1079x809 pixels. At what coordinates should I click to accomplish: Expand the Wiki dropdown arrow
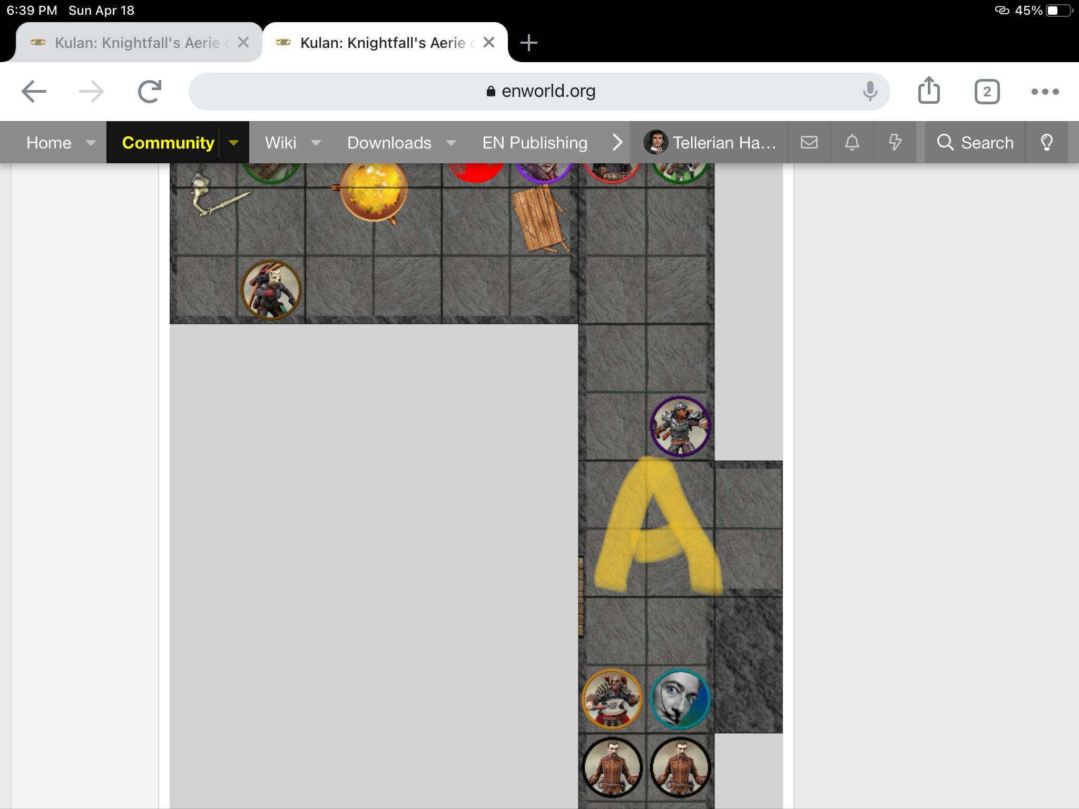click(x=316, y=143)
